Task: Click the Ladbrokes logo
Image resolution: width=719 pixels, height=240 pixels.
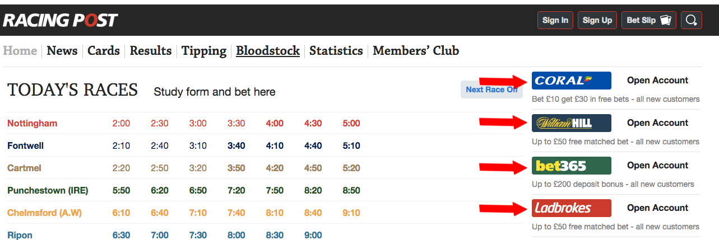Action: tap(571, 208)
